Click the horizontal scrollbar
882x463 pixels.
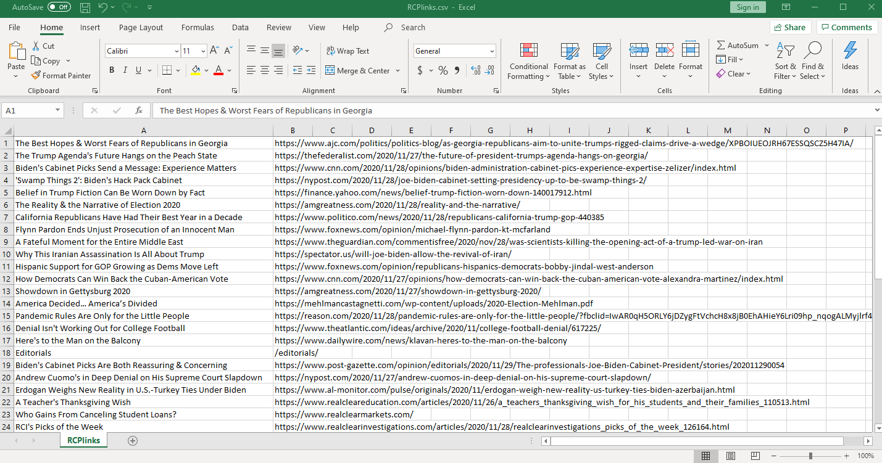(x=697, y=441)
